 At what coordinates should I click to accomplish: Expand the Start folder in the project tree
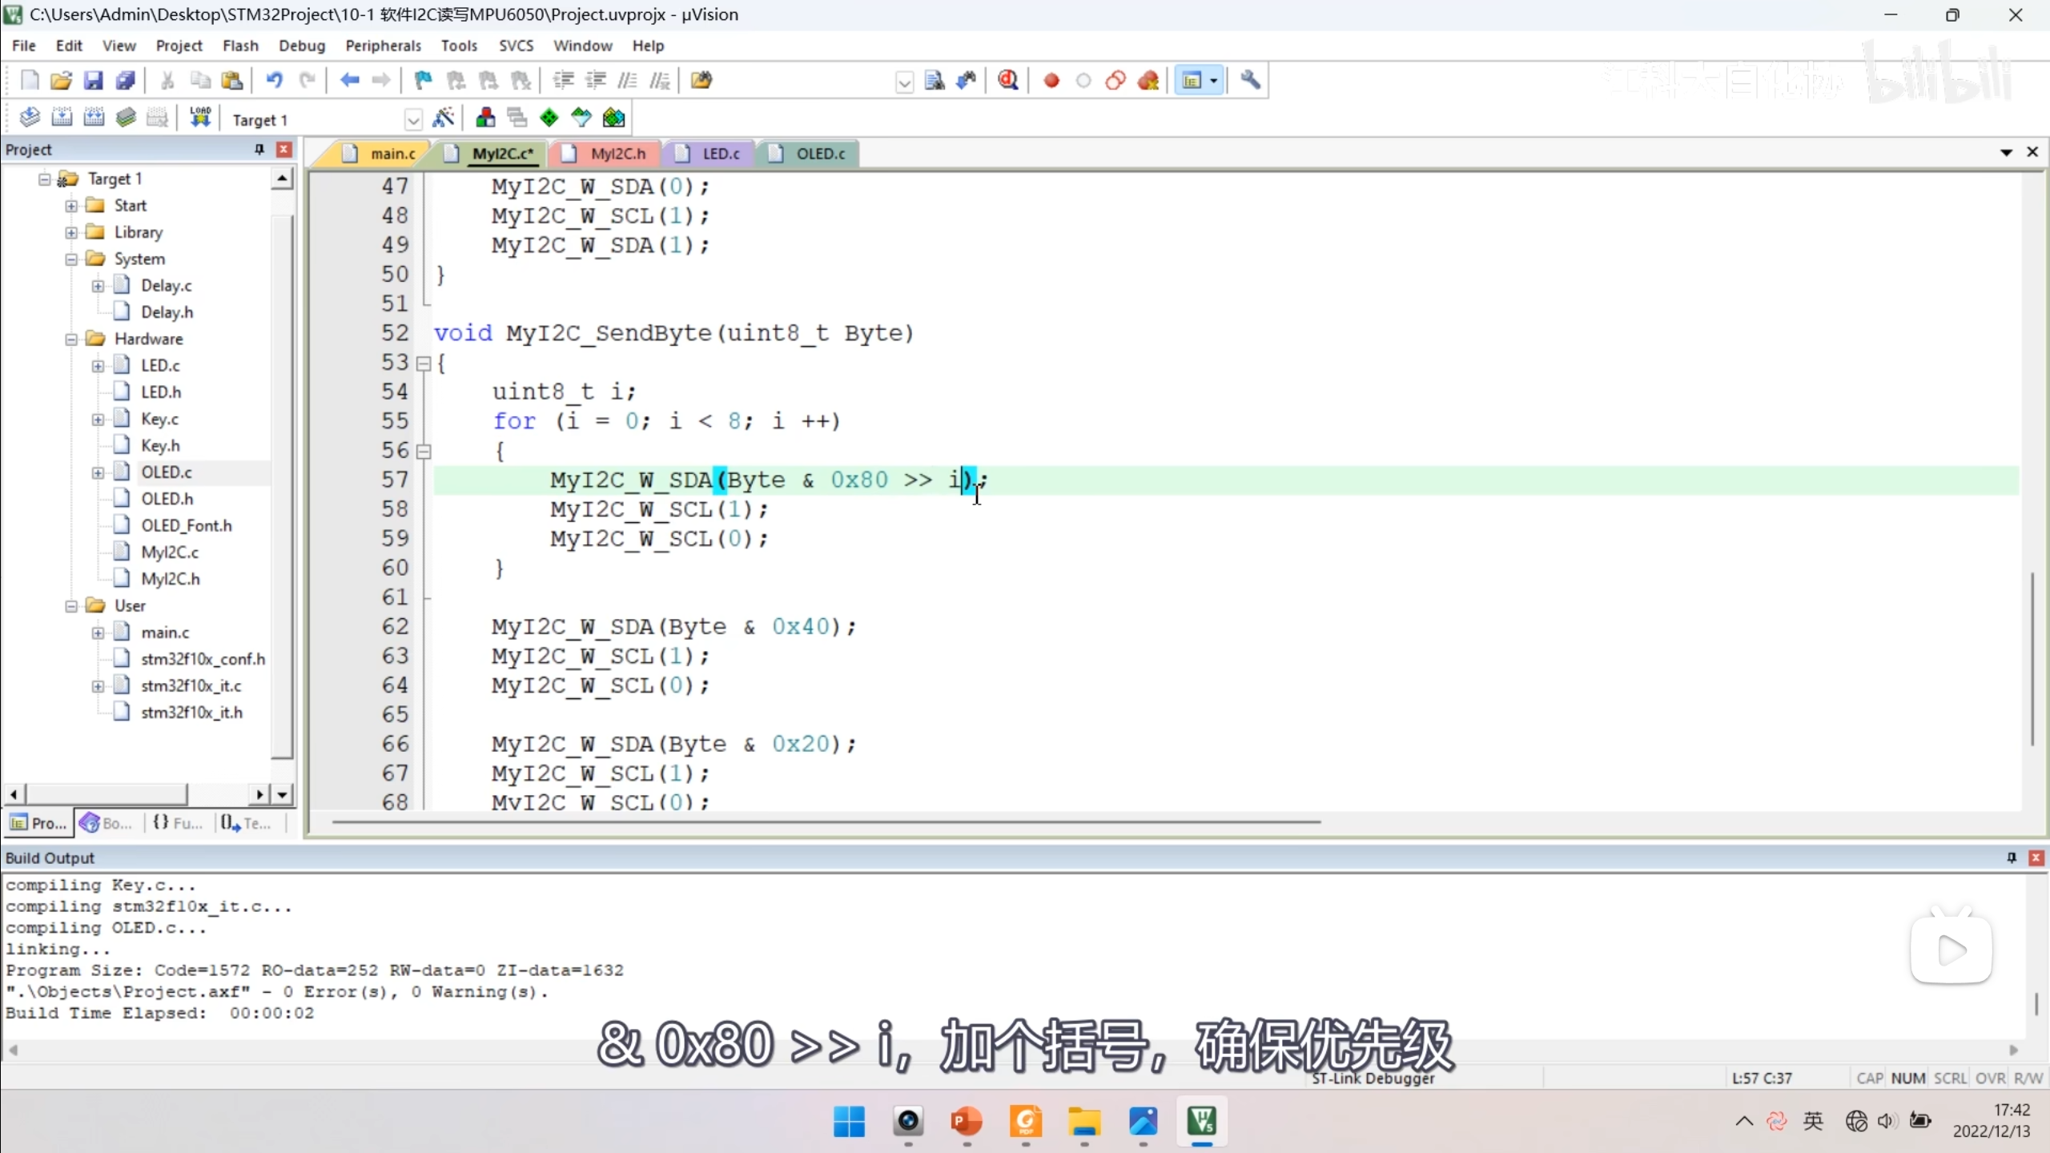71,206
